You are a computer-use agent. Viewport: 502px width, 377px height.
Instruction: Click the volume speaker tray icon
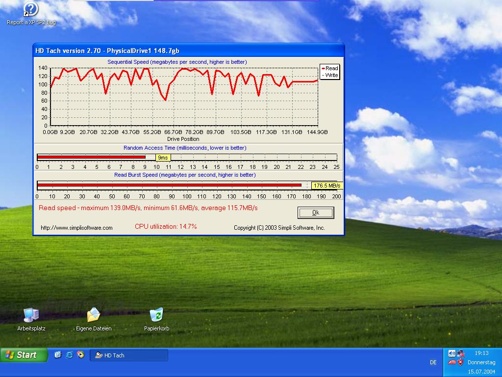[x=452, y=353]
